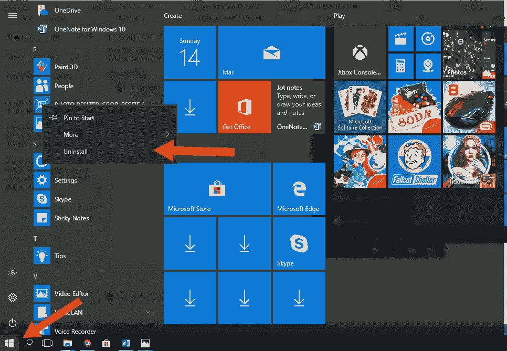
Task: Open File Explorer from the taskbar
Action: pyautogui.click(x=67, y=343)
